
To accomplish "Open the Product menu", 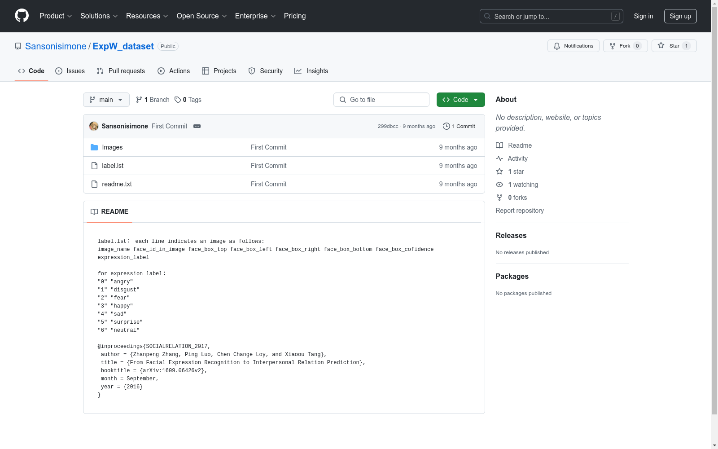I will coord(56,16).
